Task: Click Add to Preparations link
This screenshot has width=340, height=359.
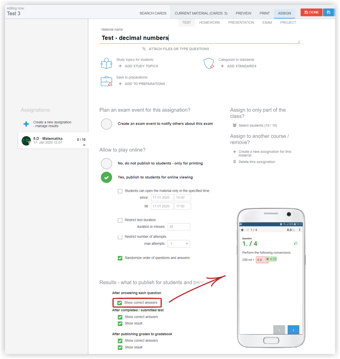Action: tap(145, 84)
